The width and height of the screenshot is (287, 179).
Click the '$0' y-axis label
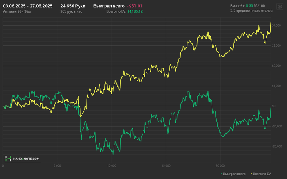coord(273,106)
